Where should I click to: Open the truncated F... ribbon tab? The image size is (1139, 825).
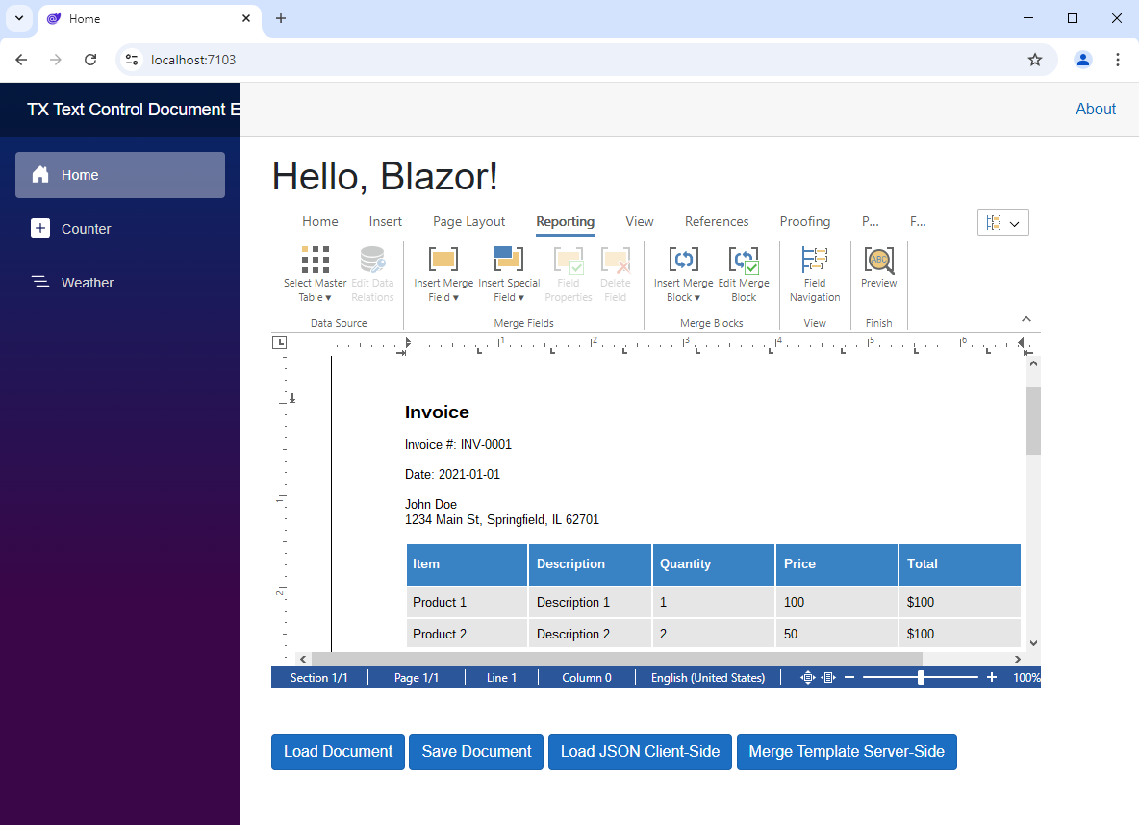point(918,221)
